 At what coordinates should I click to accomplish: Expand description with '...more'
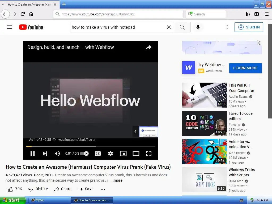pos(116,180)
